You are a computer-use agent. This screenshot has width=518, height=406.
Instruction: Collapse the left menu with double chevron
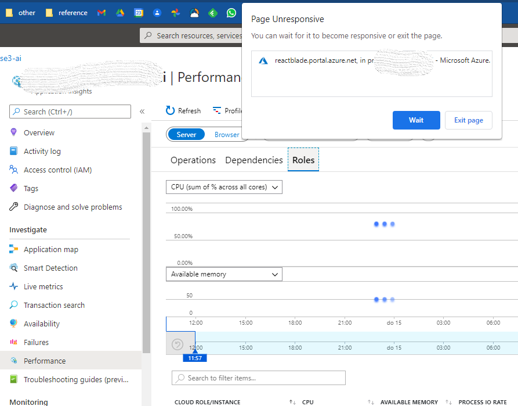142,112
